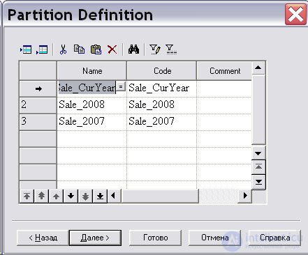Image resolution: width=308 pixels, height=255 pixels.
Task: Click the Готово button
Action: [x=155, y=238]
